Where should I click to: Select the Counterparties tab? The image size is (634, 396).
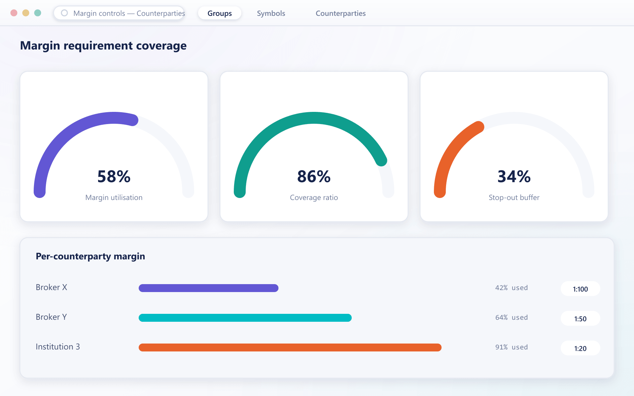click(x=340, y=13)
